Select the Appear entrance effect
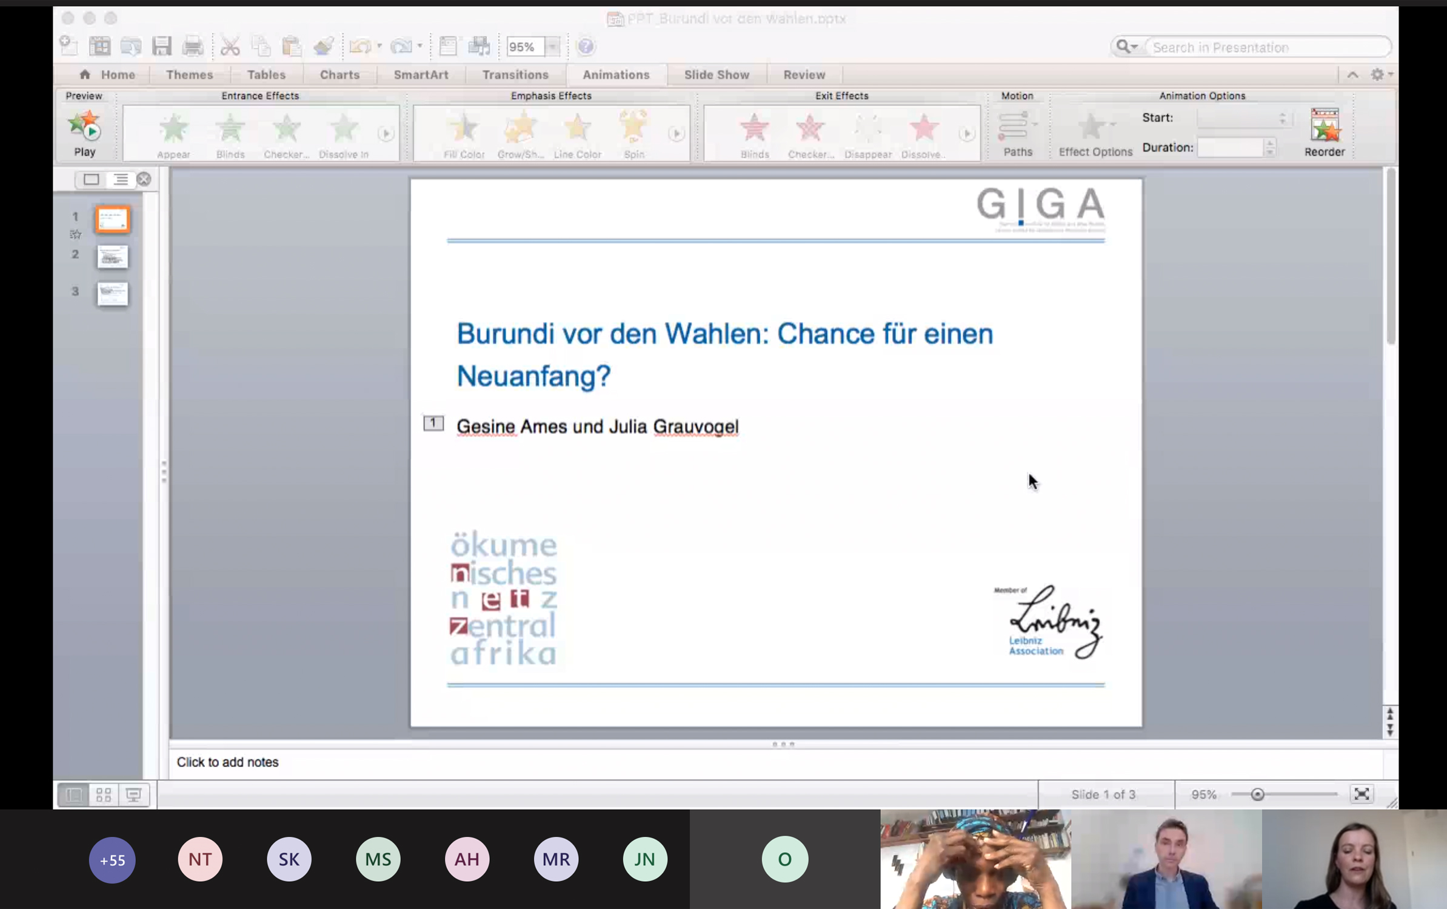This screenshot has width=1447, height=909. pyautogui.click(x=173, y=130)
